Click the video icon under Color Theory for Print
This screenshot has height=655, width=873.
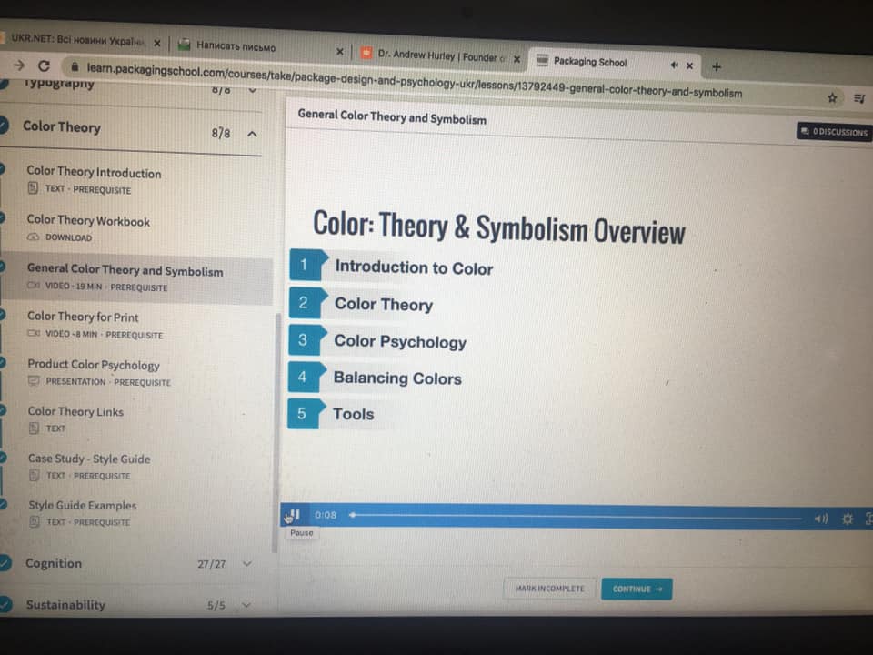[34, 333]
